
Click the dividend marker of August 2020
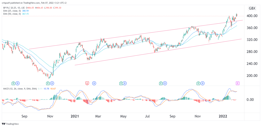click(x=18, y=83)
